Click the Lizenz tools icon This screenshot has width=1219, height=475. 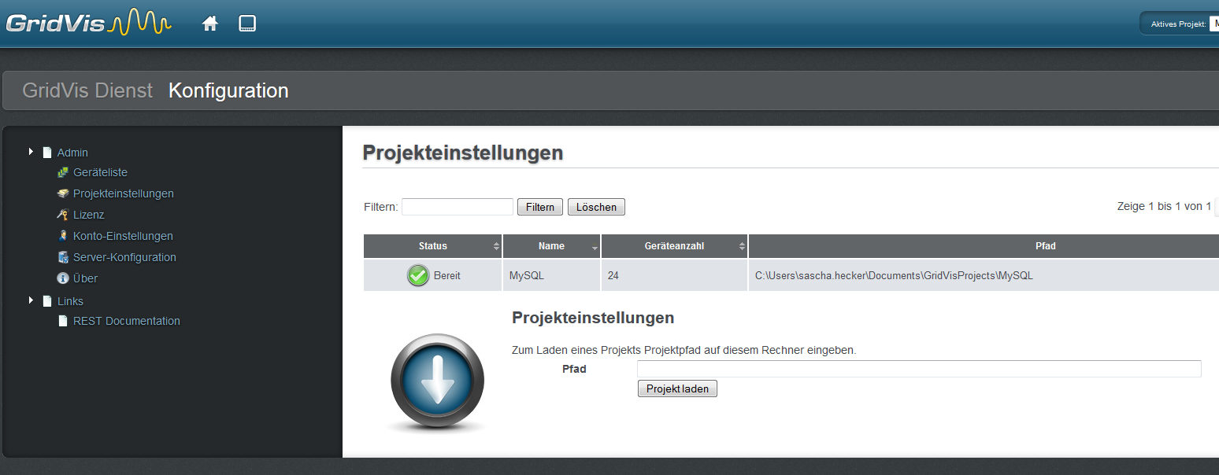[63, 215]
